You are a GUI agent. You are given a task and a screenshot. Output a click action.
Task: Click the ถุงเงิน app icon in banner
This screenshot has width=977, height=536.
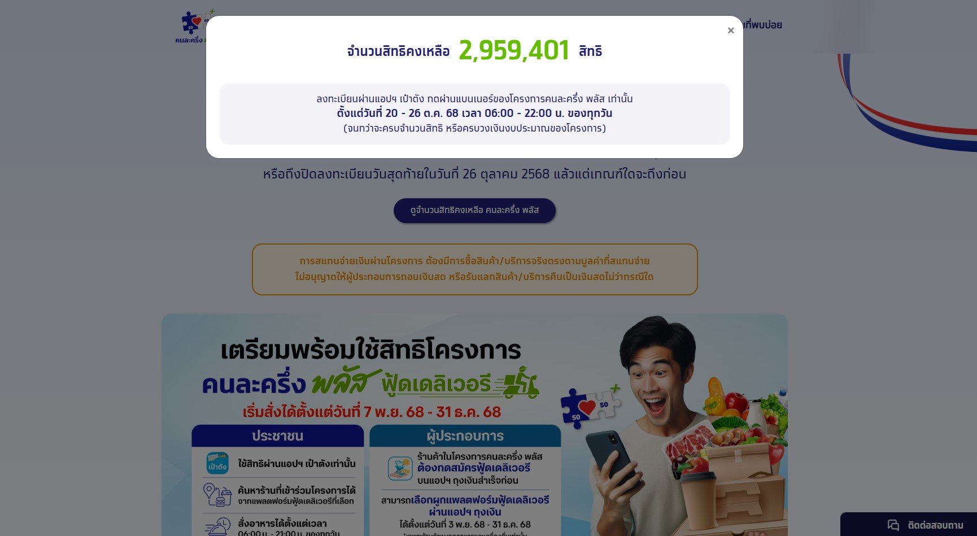[x=400, y=468]
